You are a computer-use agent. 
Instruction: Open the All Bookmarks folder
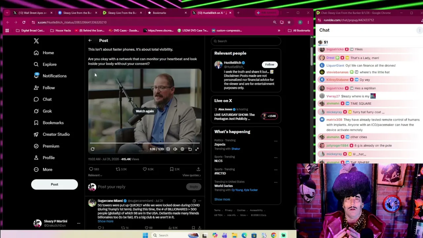tap(299, 30)
